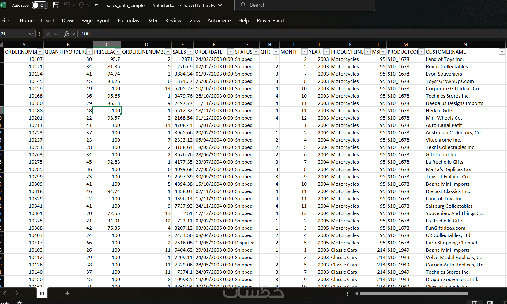Viewport: 507px width, 304px height.
Task: Open the Undo history dropdown arrow
Action: [74, 5]
